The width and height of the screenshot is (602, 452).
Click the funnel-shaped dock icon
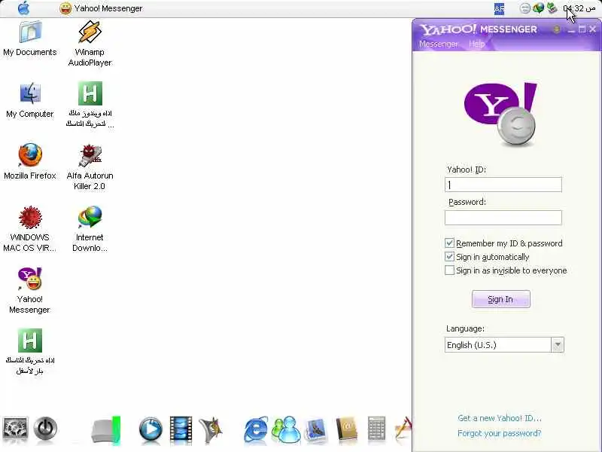pyautogui.click(x=211, y=429)
